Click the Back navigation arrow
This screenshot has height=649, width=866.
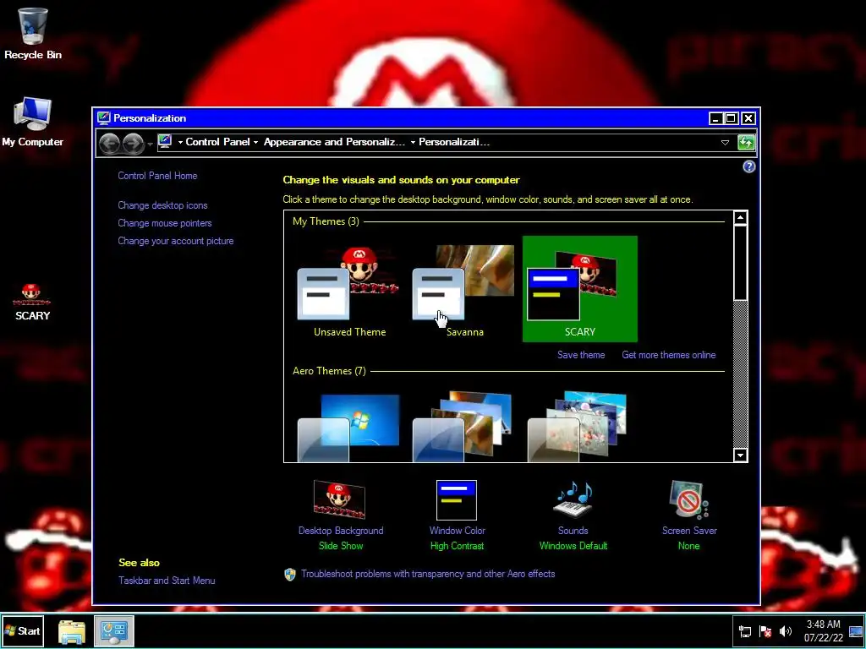(109, 144)
